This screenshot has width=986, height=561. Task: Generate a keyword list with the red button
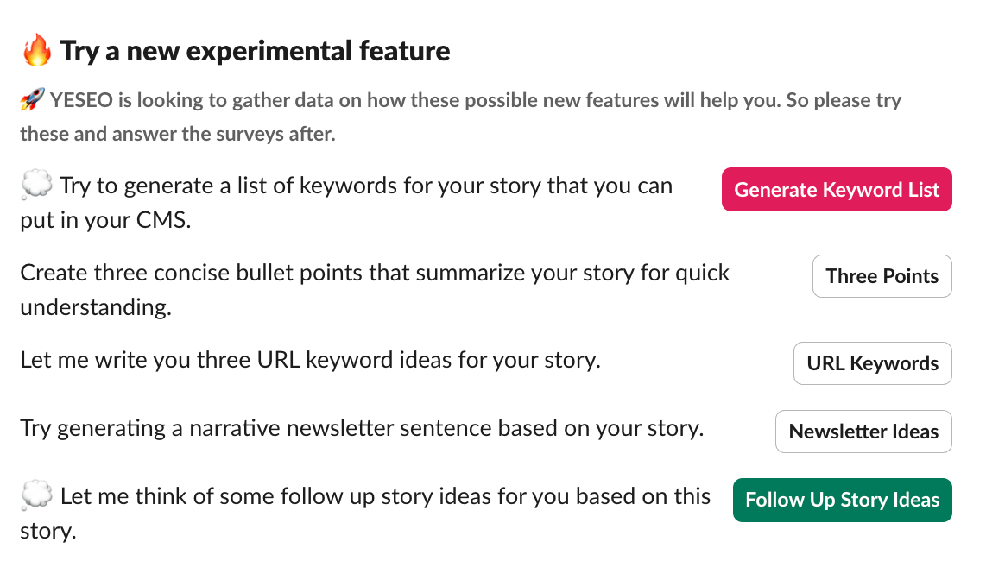[837, 189]
